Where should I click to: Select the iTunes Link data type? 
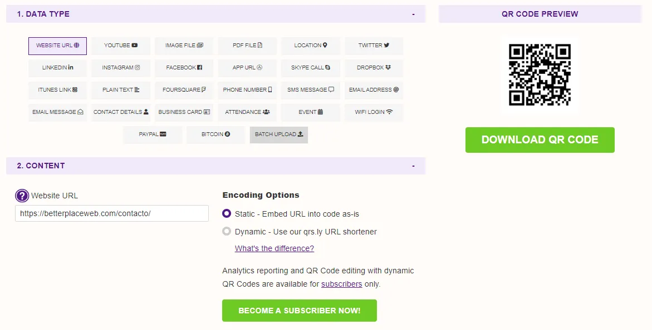(57, 90)
